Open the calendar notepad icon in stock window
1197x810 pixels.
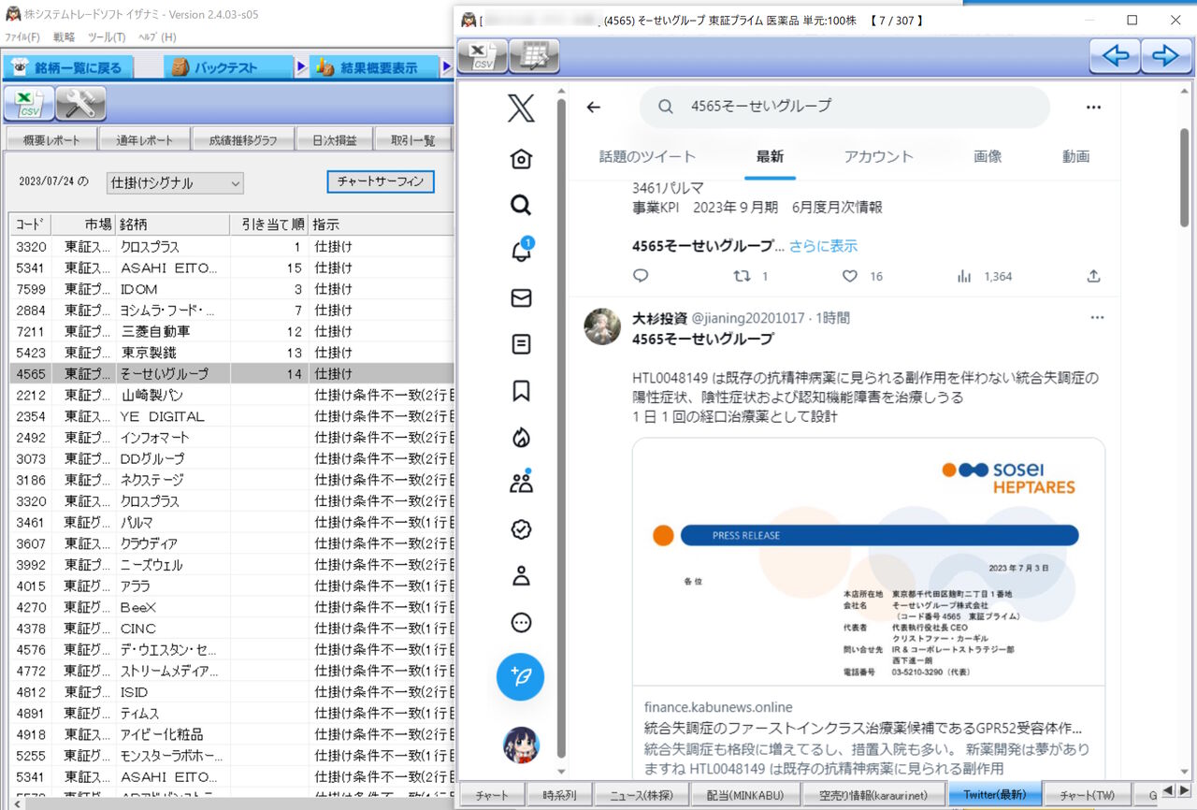click(x=534, y=56)
